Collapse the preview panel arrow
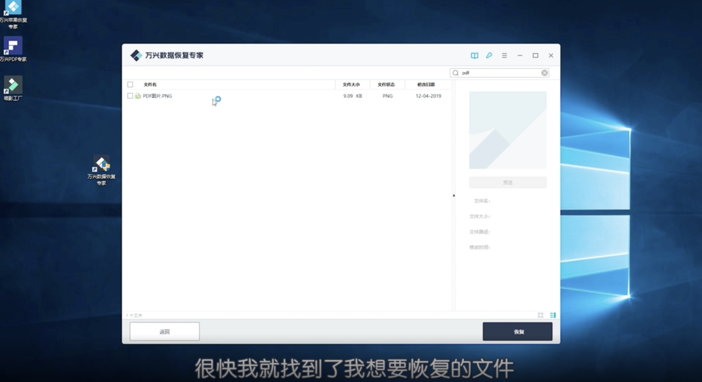Image resolution: width=702 pixels, height=382 pixels. pyautogui.click(x=454, y=195)
